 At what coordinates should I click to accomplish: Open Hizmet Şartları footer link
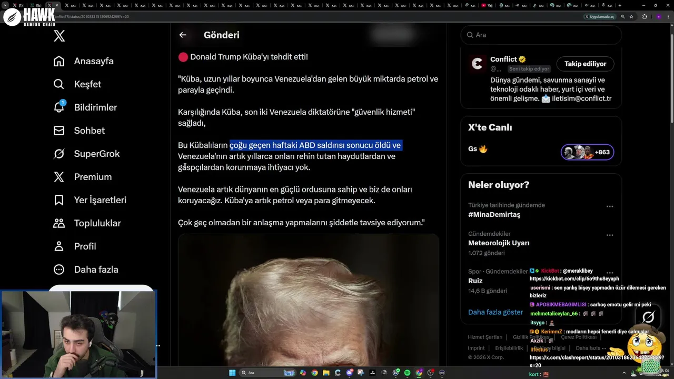tap(485, 337)
